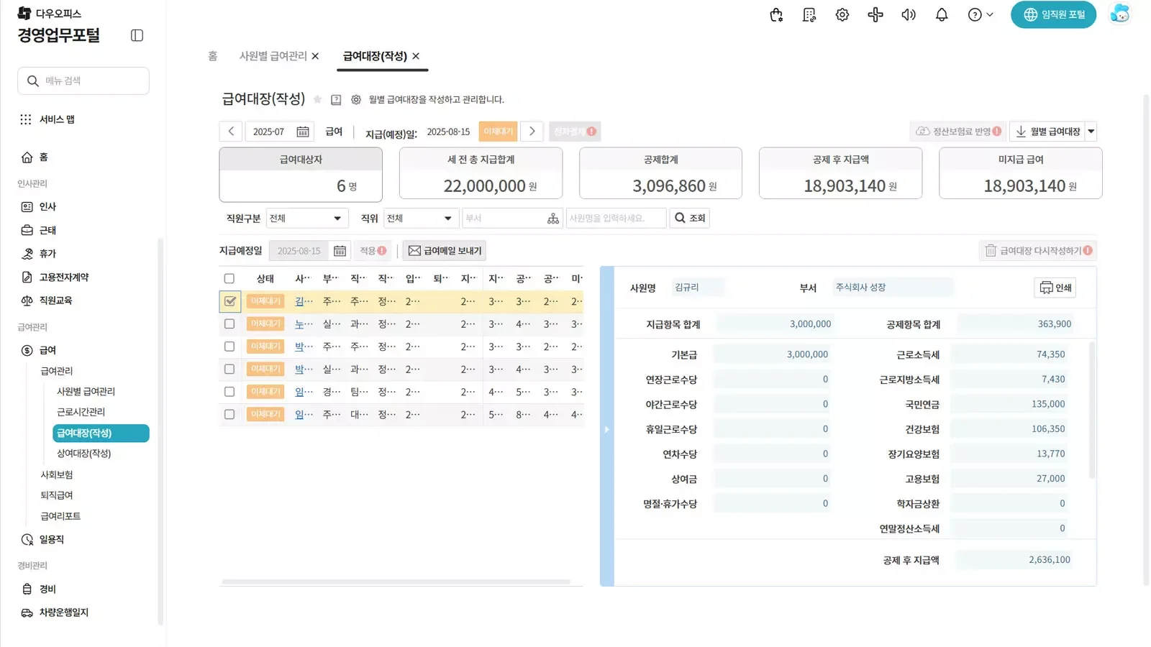Click the notification bell icon
The height and width of the screenshot is (647, 1151).
[x=941, y=15]
